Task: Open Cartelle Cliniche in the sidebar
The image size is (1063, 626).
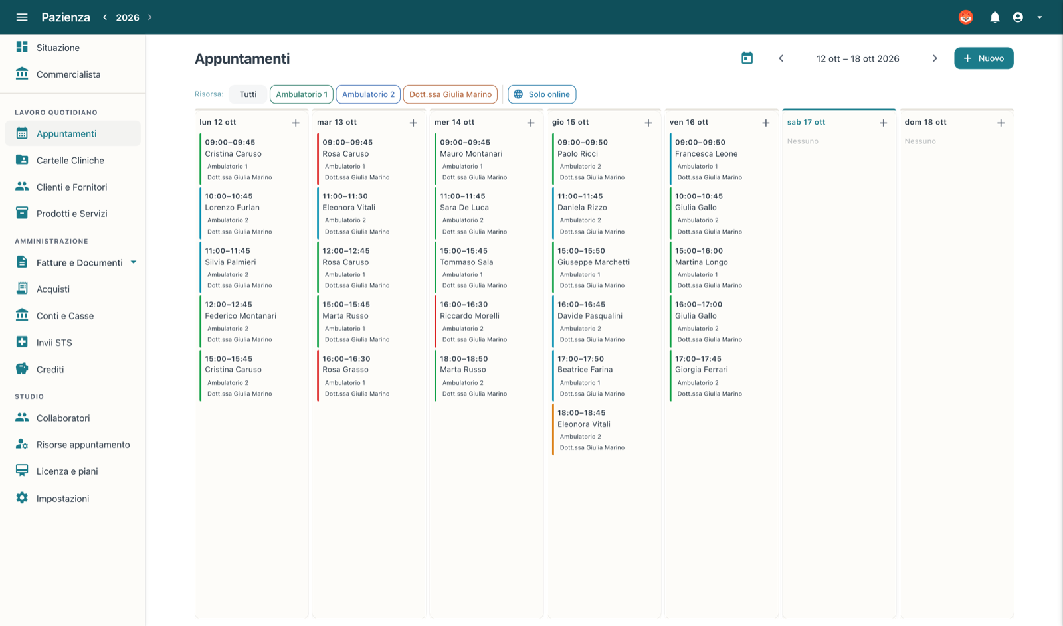Action: pyautogui.click(x=73, y=160)
